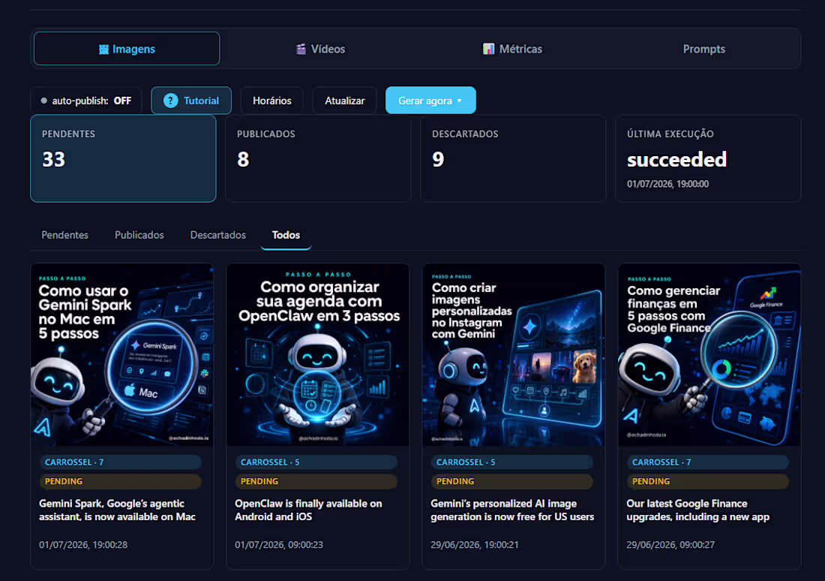The height and width of the screenshot is (581, 825).
Task: Click Carrossel · 5 badge on OpenClaw card
Action: [316, 462]
